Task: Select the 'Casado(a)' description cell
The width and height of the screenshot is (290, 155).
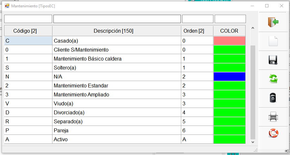Action: coord(117,41)
